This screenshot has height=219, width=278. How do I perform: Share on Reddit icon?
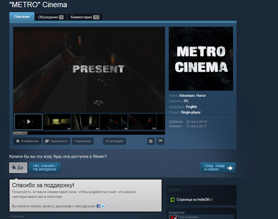[x=107, y=206]
